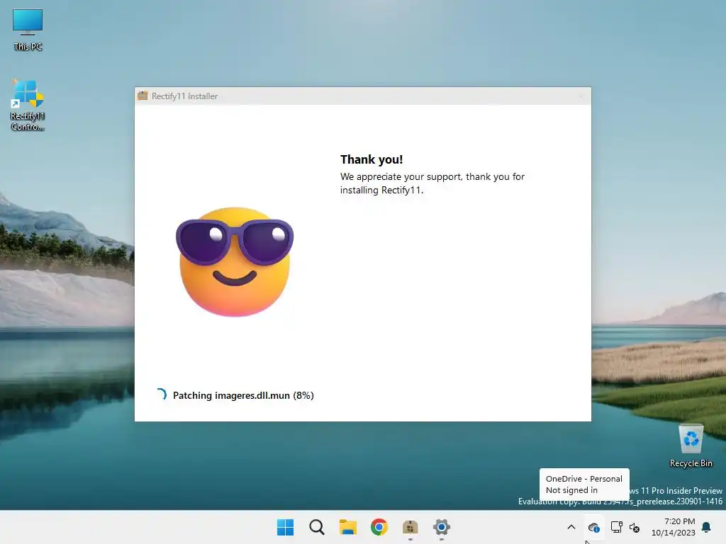
Task: Launch File Explorer from the taskbar
Action: 347,527
